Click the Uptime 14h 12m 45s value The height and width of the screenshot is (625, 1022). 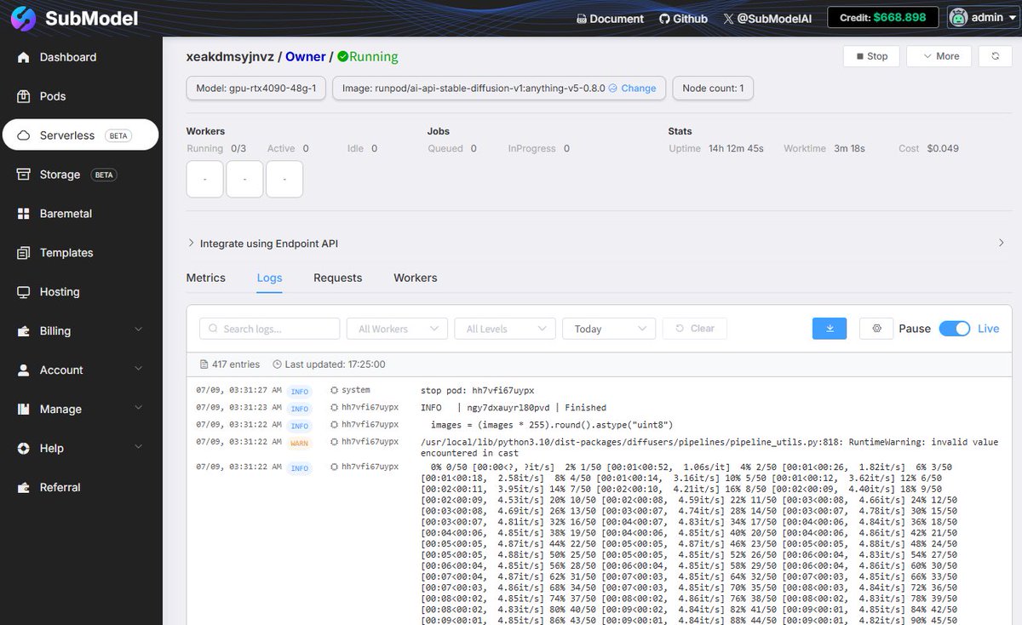pyautogui.click(x=736, y=148)
